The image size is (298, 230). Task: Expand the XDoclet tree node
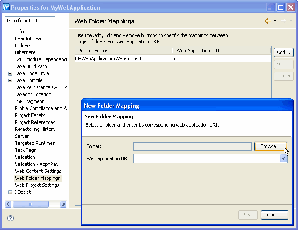(10, 192)
